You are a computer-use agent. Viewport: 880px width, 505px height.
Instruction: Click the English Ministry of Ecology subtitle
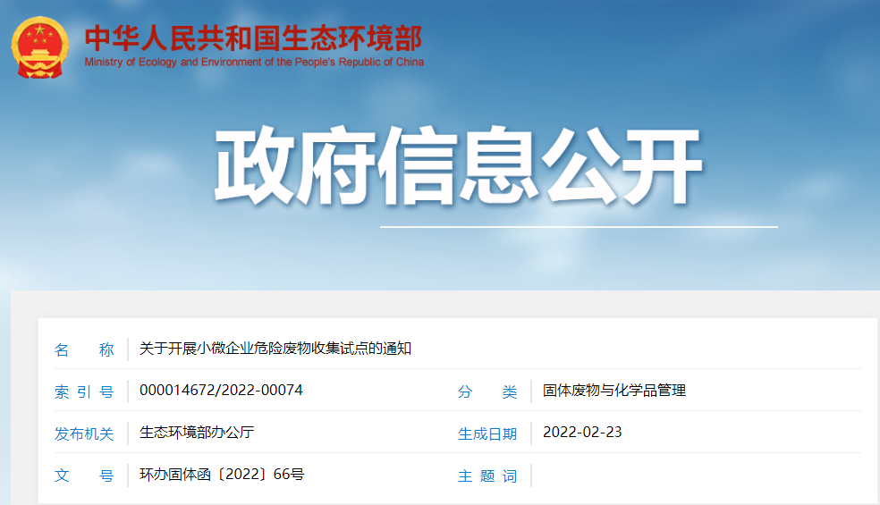tap(254, 63)
